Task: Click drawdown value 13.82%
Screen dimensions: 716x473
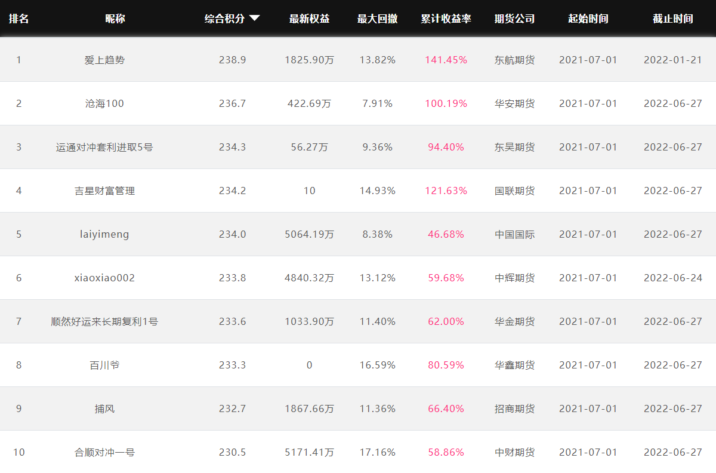Action: click(x=378, y=60)
